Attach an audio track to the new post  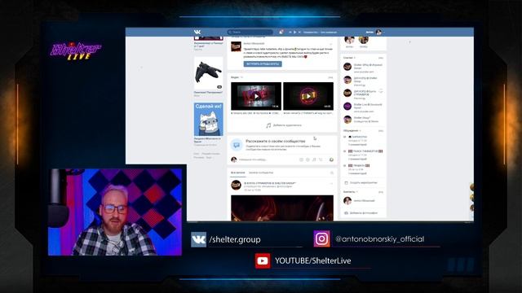[x=314, y=160]
